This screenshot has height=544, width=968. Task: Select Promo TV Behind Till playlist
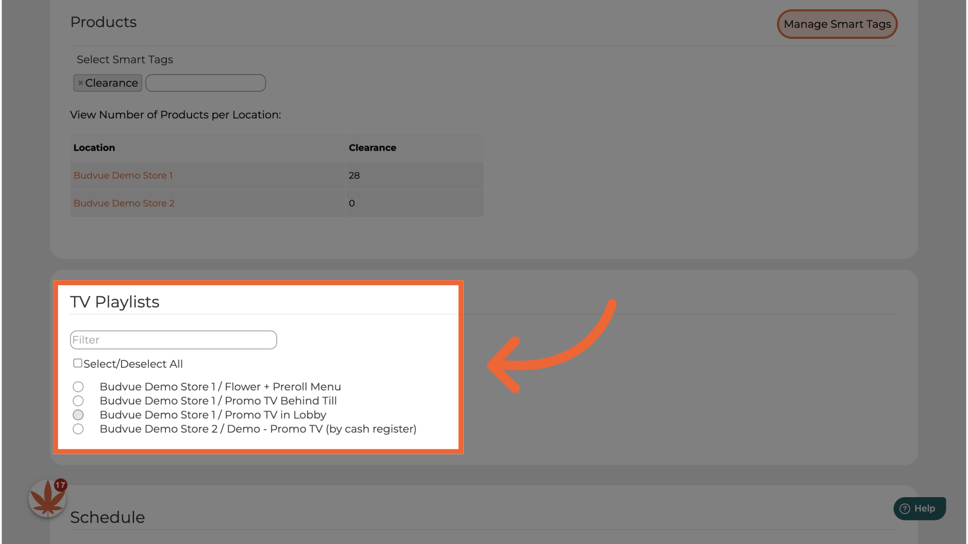pyautogui.click(x=78, y=401)
